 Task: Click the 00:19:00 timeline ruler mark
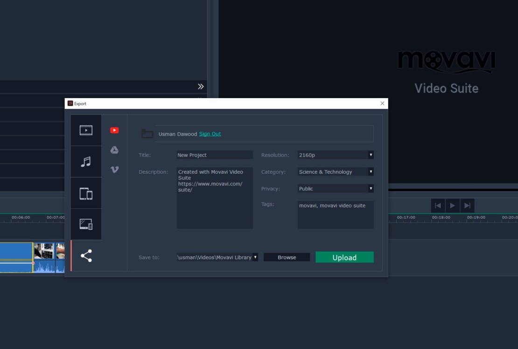coord(476,217)
